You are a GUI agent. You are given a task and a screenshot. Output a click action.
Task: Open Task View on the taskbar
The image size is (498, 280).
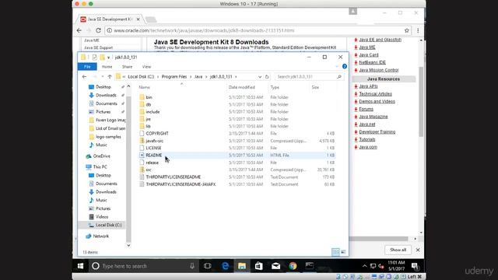208,266
